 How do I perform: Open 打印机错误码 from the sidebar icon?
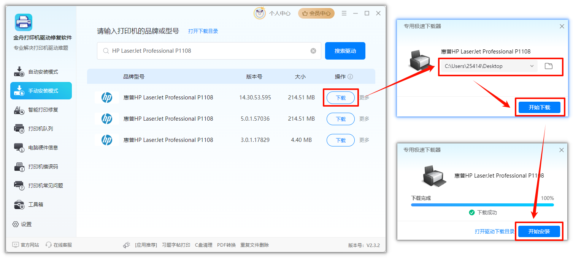(x=19, y=167)
